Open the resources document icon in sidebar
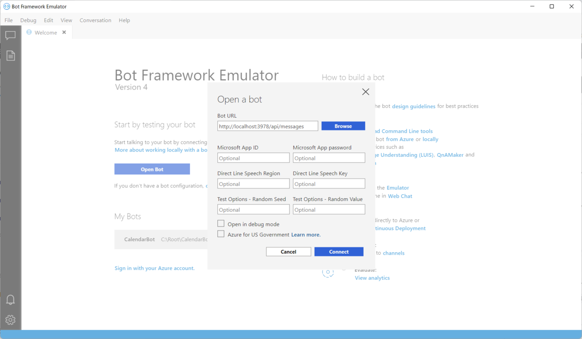The width and height of the screenshot is (582, 339). click(10, 56)
